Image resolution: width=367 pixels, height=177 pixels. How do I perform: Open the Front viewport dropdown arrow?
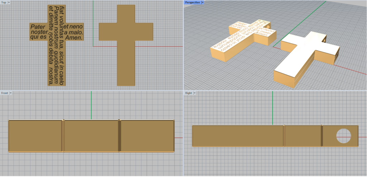tap(10, 93)
